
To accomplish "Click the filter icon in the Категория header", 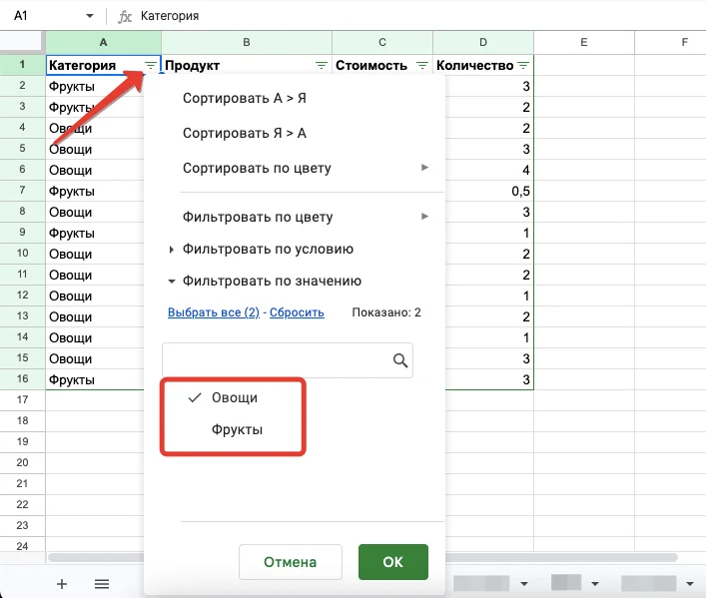I will tap(150, 66).
